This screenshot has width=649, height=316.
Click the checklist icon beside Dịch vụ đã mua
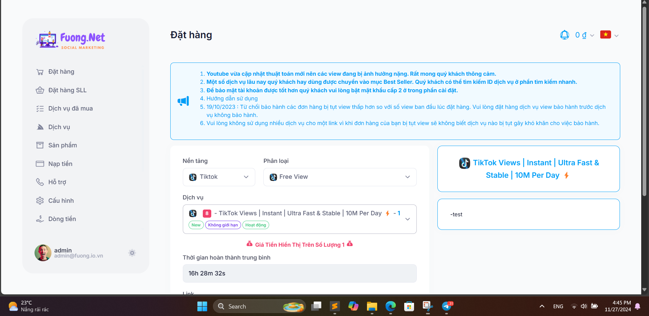tap(40, 108)
